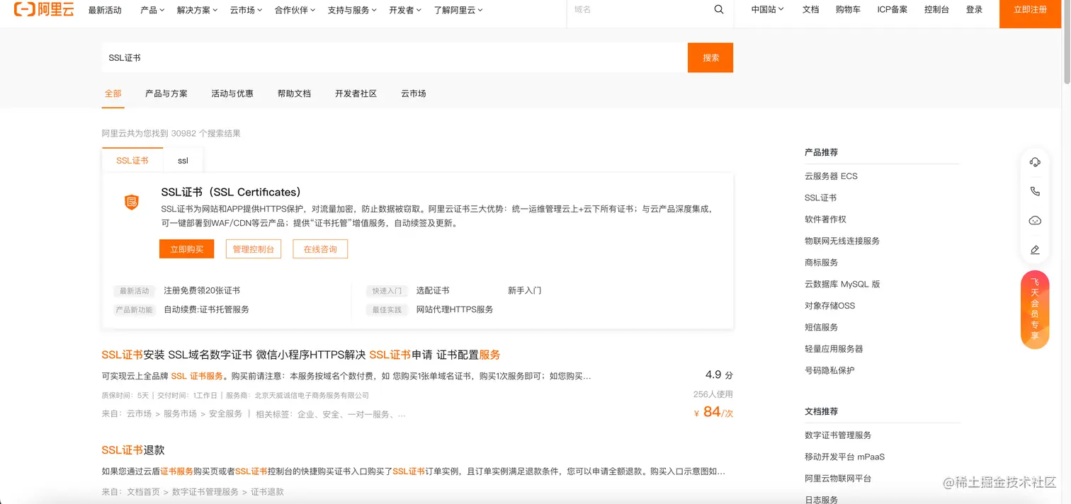Open 阿里云物联网平台 document link
Image resolution: width=1071 pixels, height=504 pixels.
[x=838, y=479]
